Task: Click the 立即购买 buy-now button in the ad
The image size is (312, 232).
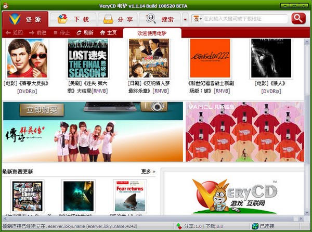Action: click(x=42, y=110)
